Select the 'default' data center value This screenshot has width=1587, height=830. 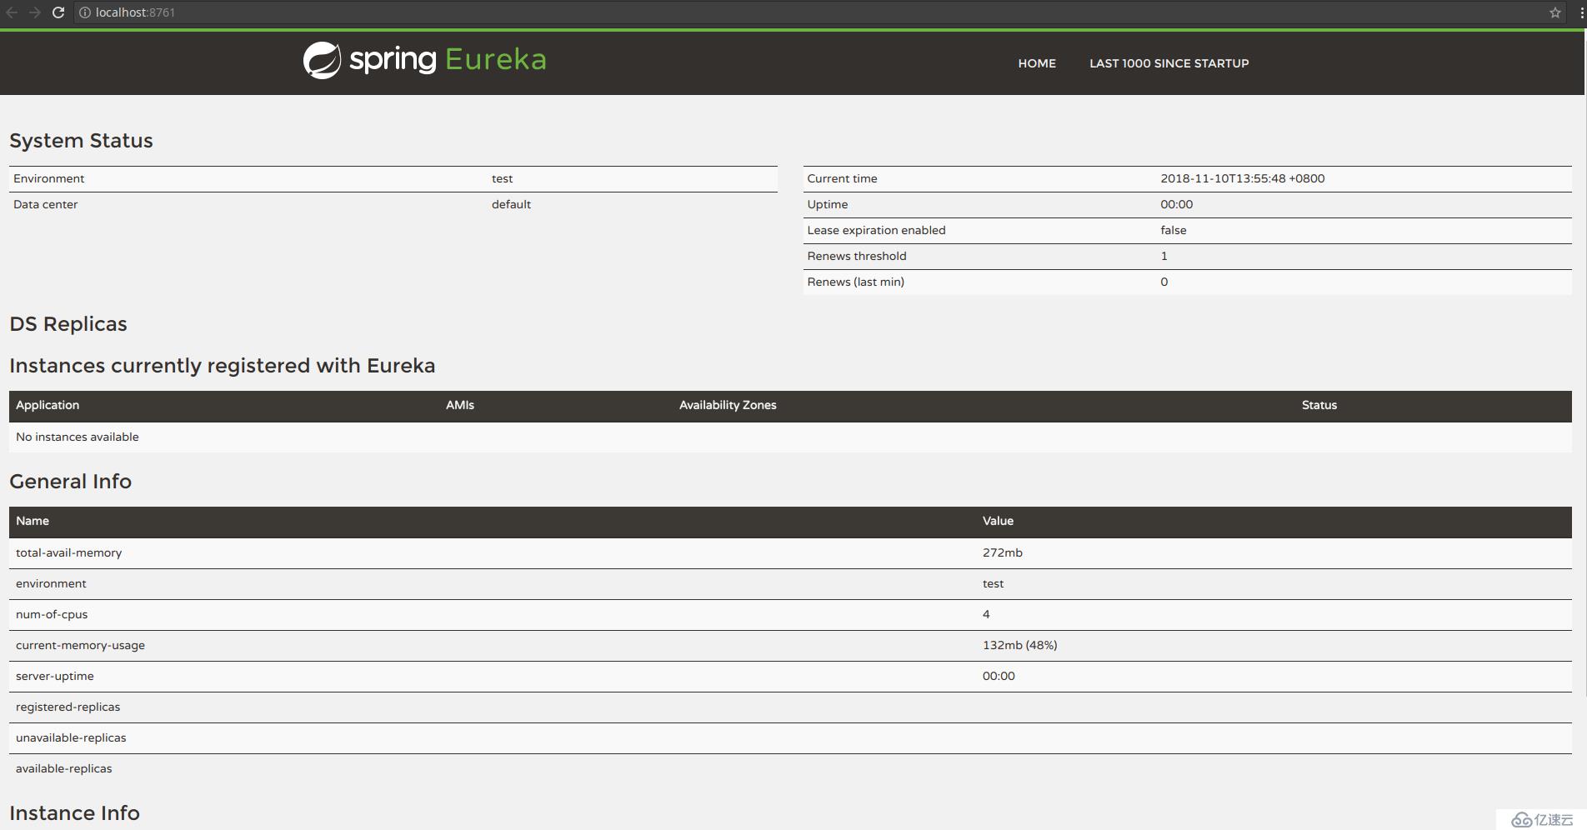[x=511, y=204]
